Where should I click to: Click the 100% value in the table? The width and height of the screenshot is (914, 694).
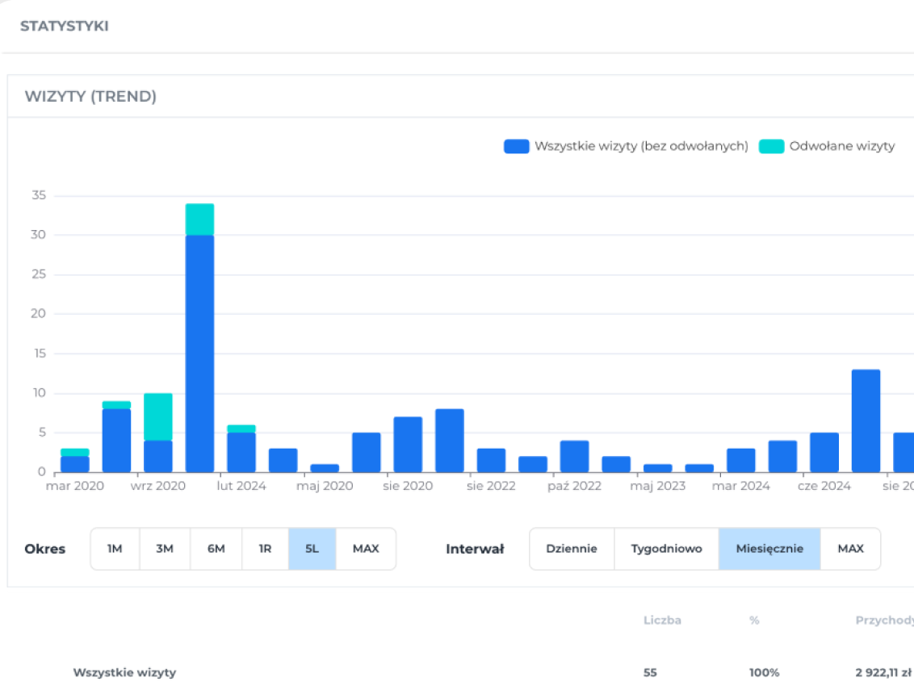pos(764,672)
